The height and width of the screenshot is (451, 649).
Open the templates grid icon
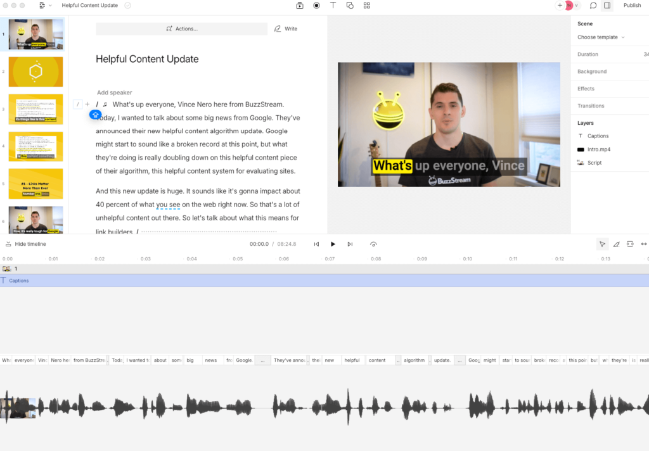(366, 6)
